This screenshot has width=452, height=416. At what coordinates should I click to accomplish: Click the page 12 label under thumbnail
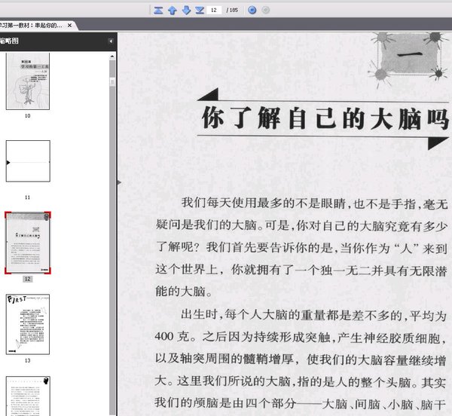coord(27,279)
